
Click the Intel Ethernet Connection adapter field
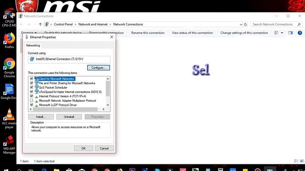click(69, 59)
